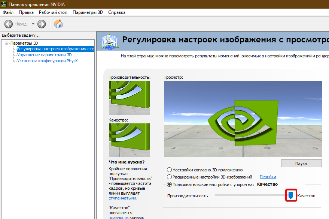The height and width of the screenshot is (219, 329).
Task: Click the Производительность preview thumbnail
Action: pyautogui.click(x=130, y=98)
